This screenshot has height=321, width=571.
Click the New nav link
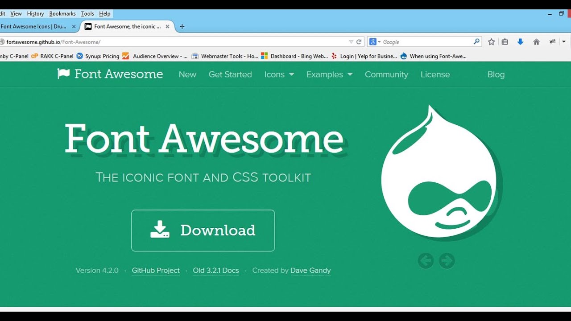[187, 74]
